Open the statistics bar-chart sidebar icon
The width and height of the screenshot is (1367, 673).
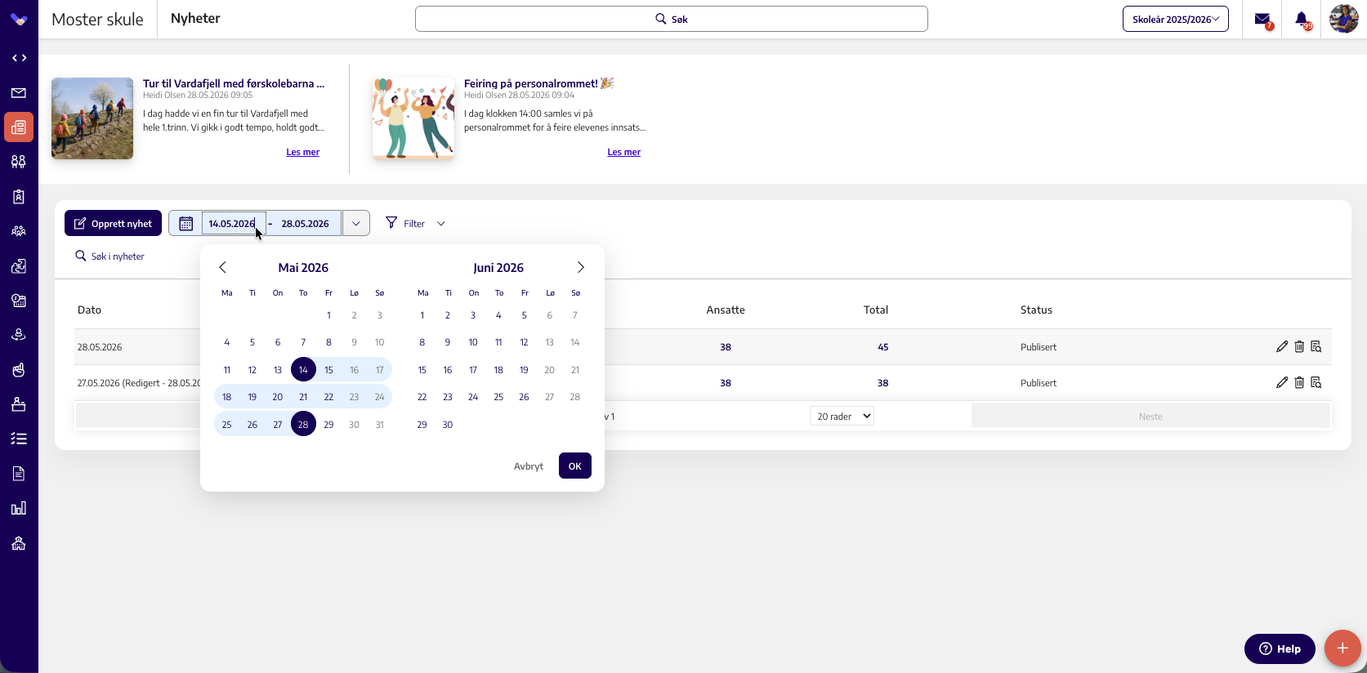19,508
